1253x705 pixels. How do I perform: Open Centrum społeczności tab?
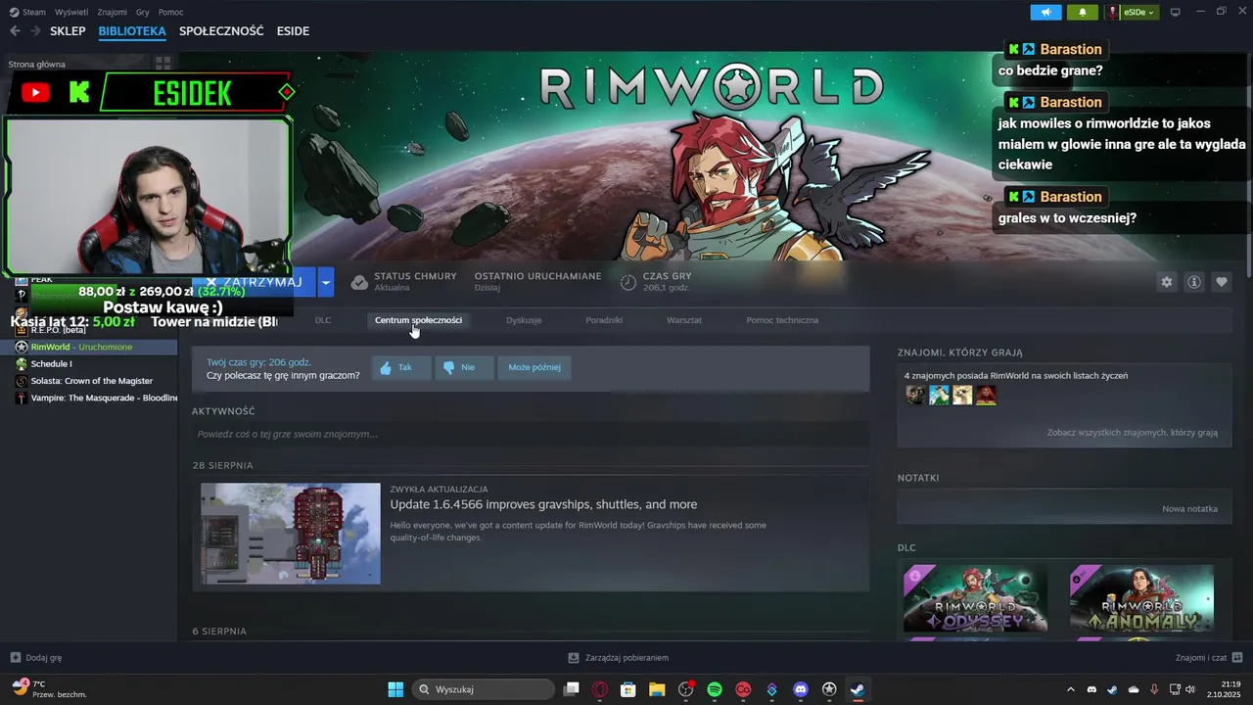pos(418,320)
